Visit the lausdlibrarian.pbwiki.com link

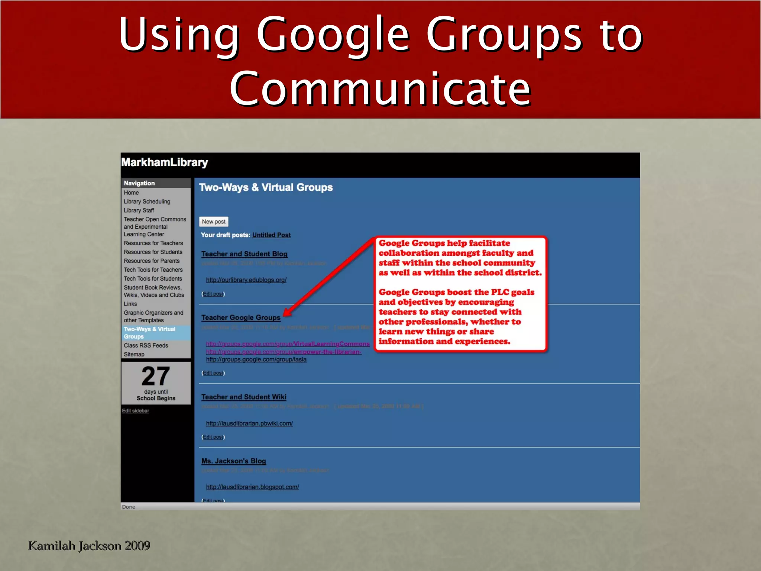pos(249,423)
